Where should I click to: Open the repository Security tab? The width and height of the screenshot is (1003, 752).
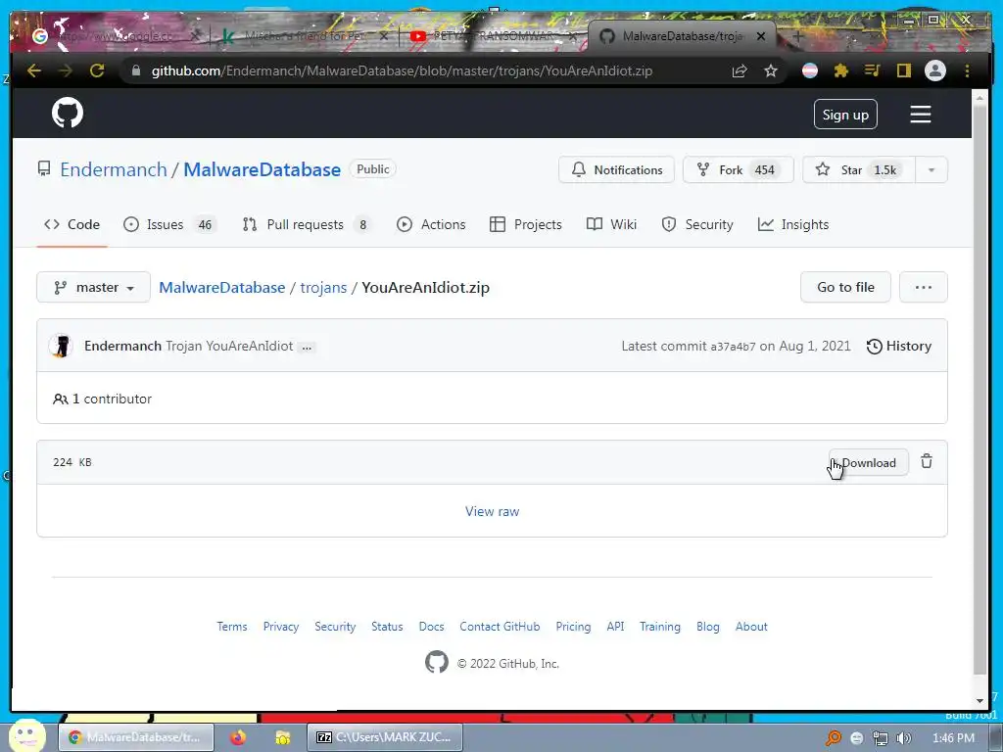coord(697,224)
